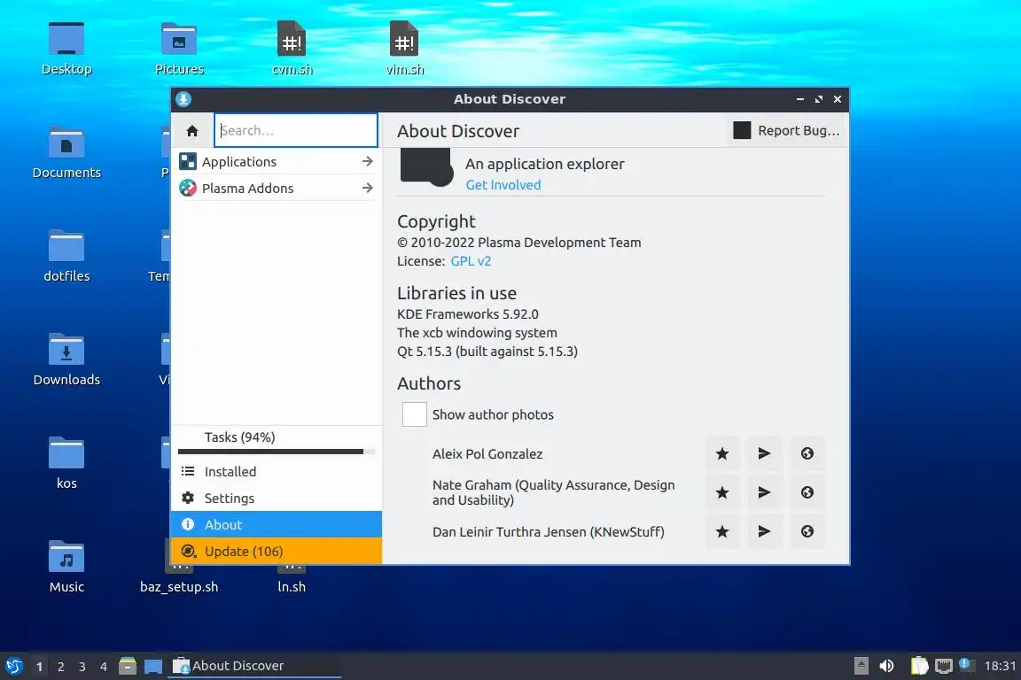Switch to virtual desktop 1
The height and width of the screenshot is (680, 1021).
pyautogui.click(x=40, y=667)
